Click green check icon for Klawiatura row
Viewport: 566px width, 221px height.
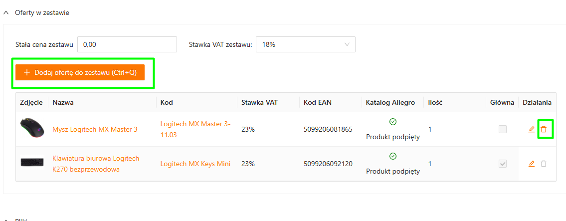[x=392, y=156]
